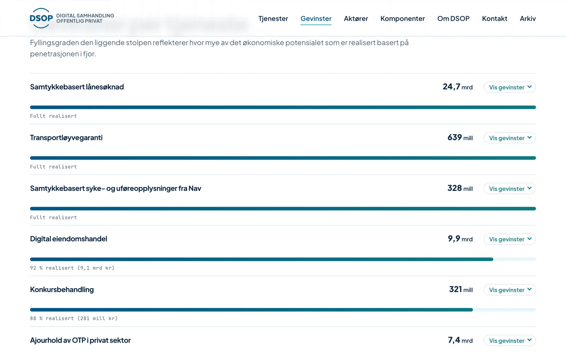566x354 pixels.
Task: Visit the Arkiv link
Action: (528, 18)
